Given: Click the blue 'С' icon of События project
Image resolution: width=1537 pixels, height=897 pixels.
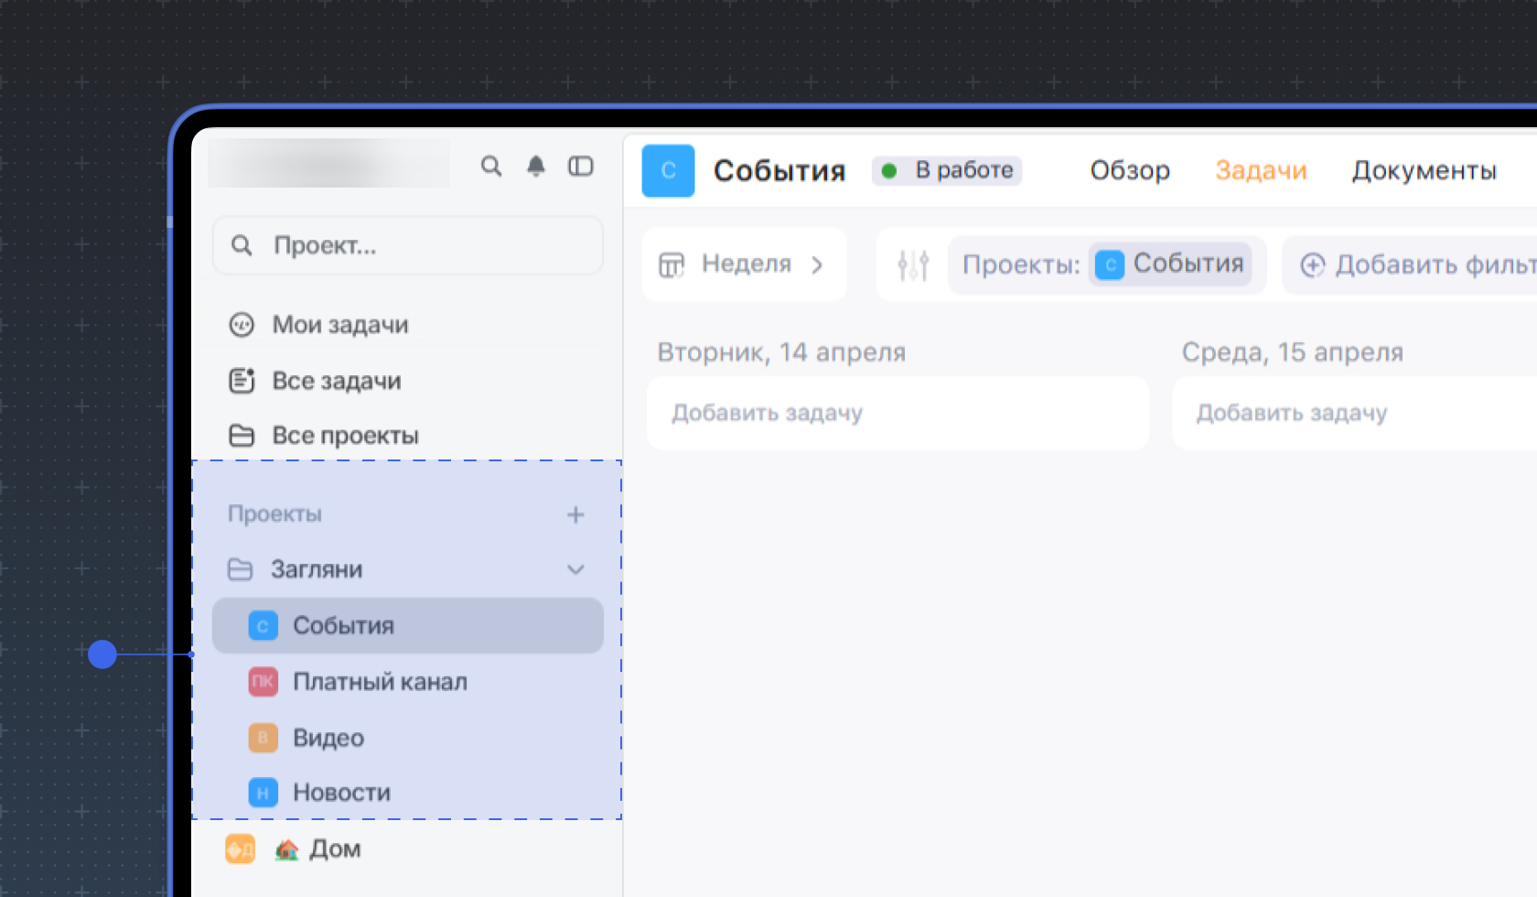Looking at the screenshot, I should pyautogui.click(x=263, y=626).
